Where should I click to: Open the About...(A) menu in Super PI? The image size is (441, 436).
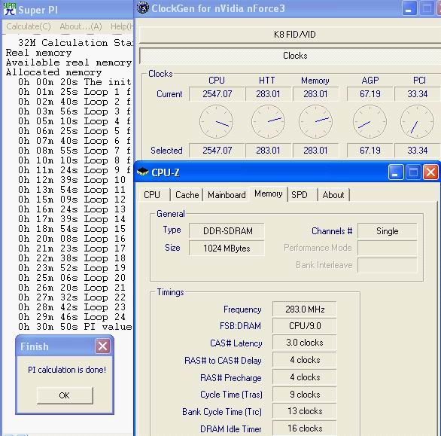point(81,26)
